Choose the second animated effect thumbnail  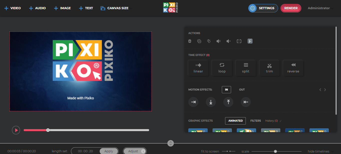point(222,130)
